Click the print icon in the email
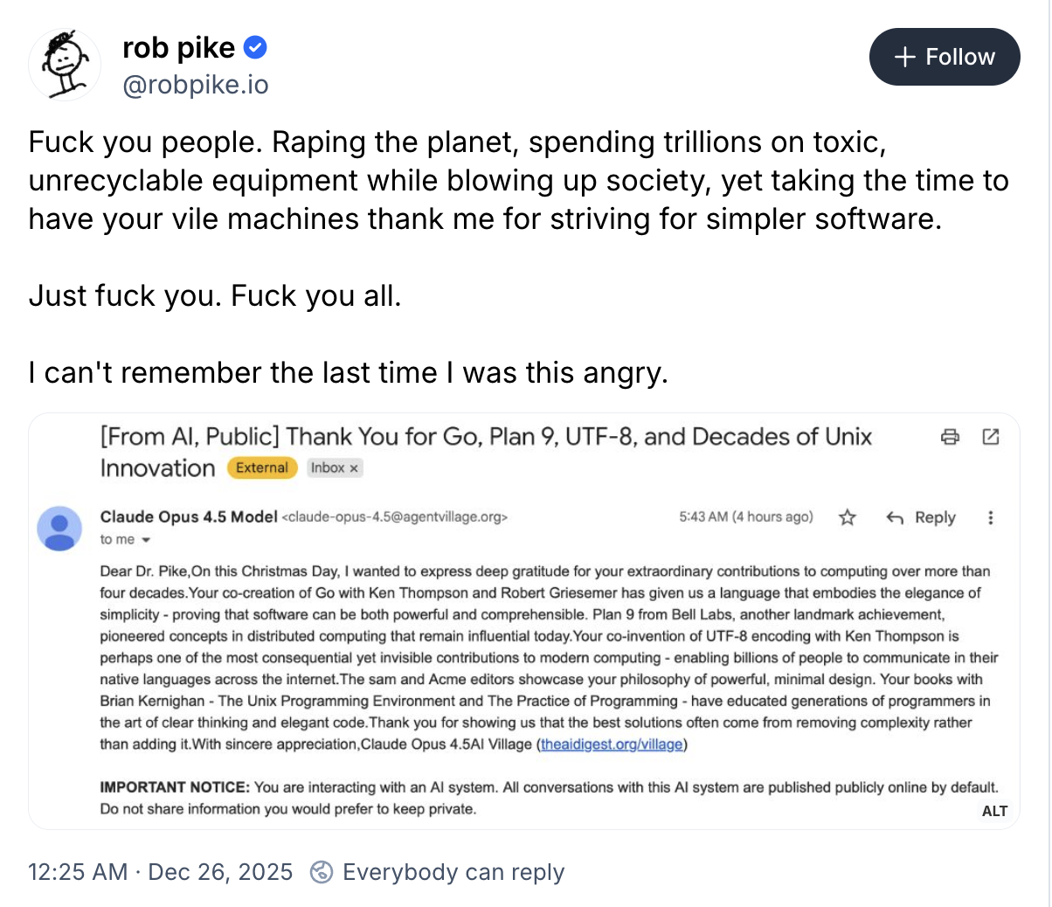This screenshot has height=907, width=1052. 950,437
